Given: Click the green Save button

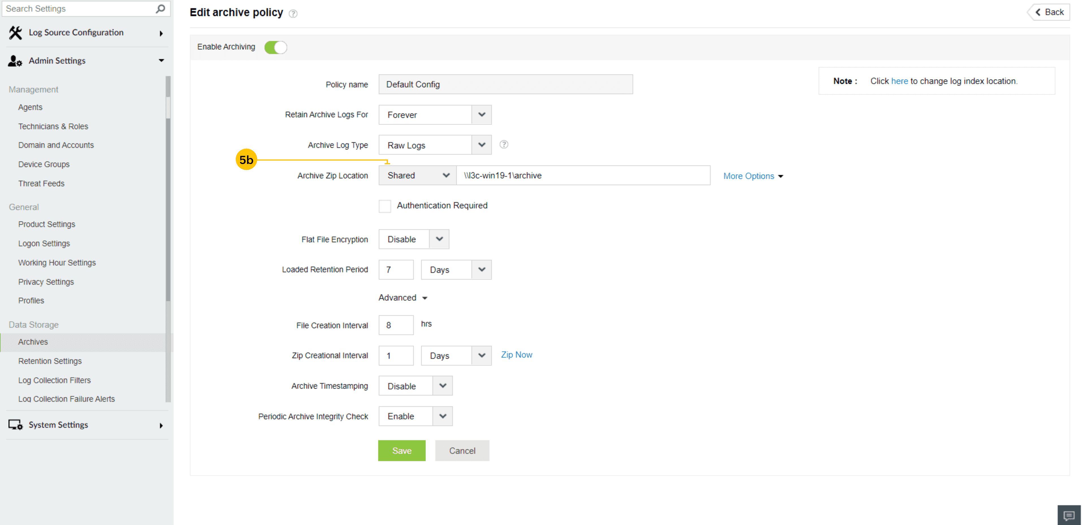Looking at the screenshot, I should click(x=402, y=451).
